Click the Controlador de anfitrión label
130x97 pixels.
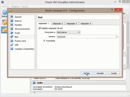(43, 87)
